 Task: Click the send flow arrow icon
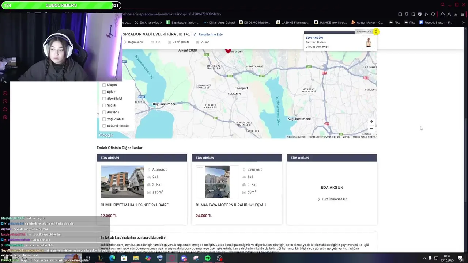[x=426, y=14]
